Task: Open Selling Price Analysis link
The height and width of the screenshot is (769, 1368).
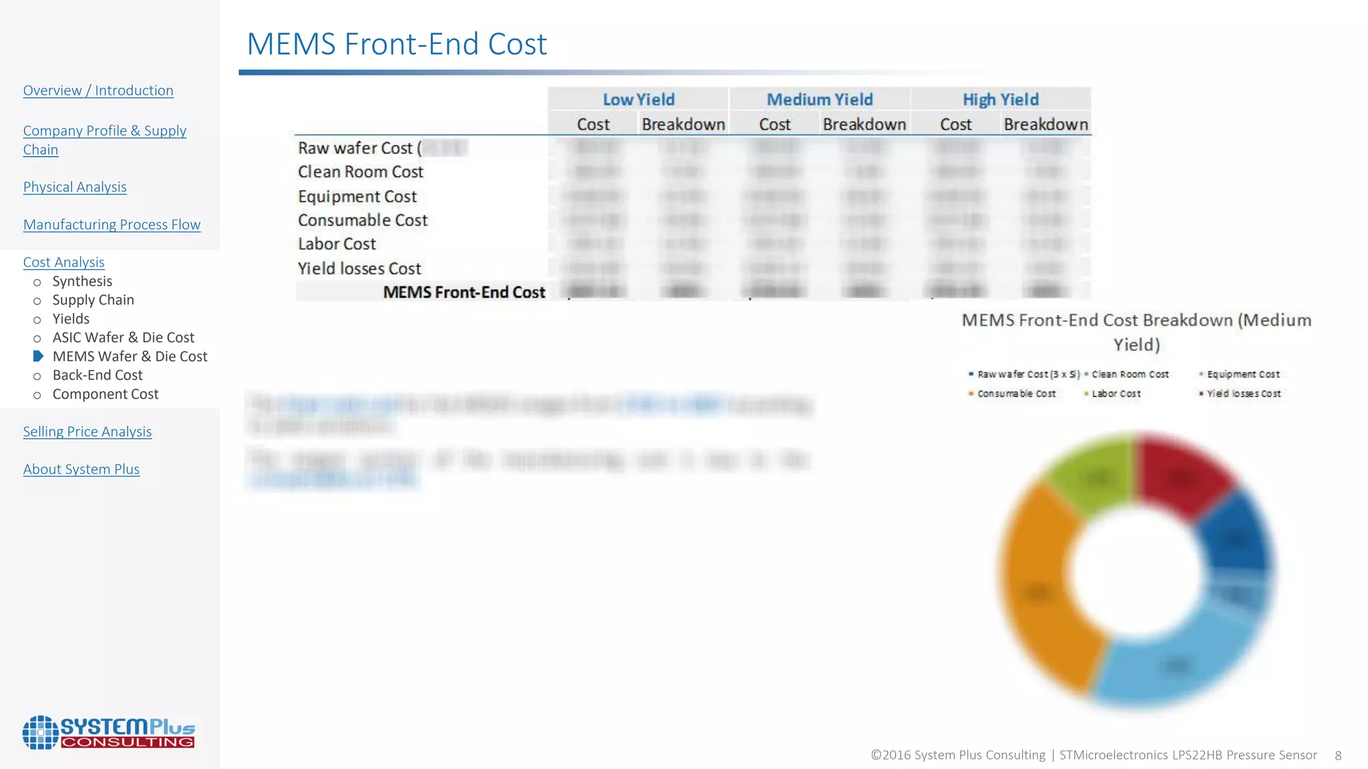Action: pyautogui.click(x=87, y=432)
